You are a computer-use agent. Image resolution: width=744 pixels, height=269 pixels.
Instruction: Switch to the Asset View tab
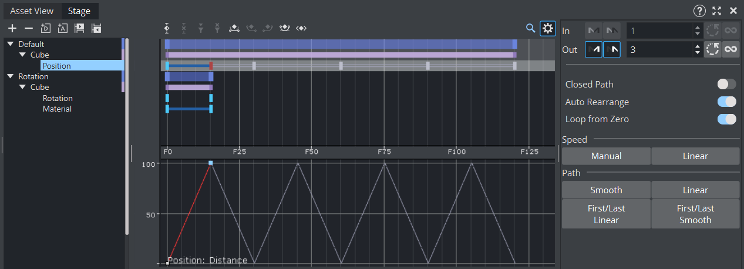[32, 11]
